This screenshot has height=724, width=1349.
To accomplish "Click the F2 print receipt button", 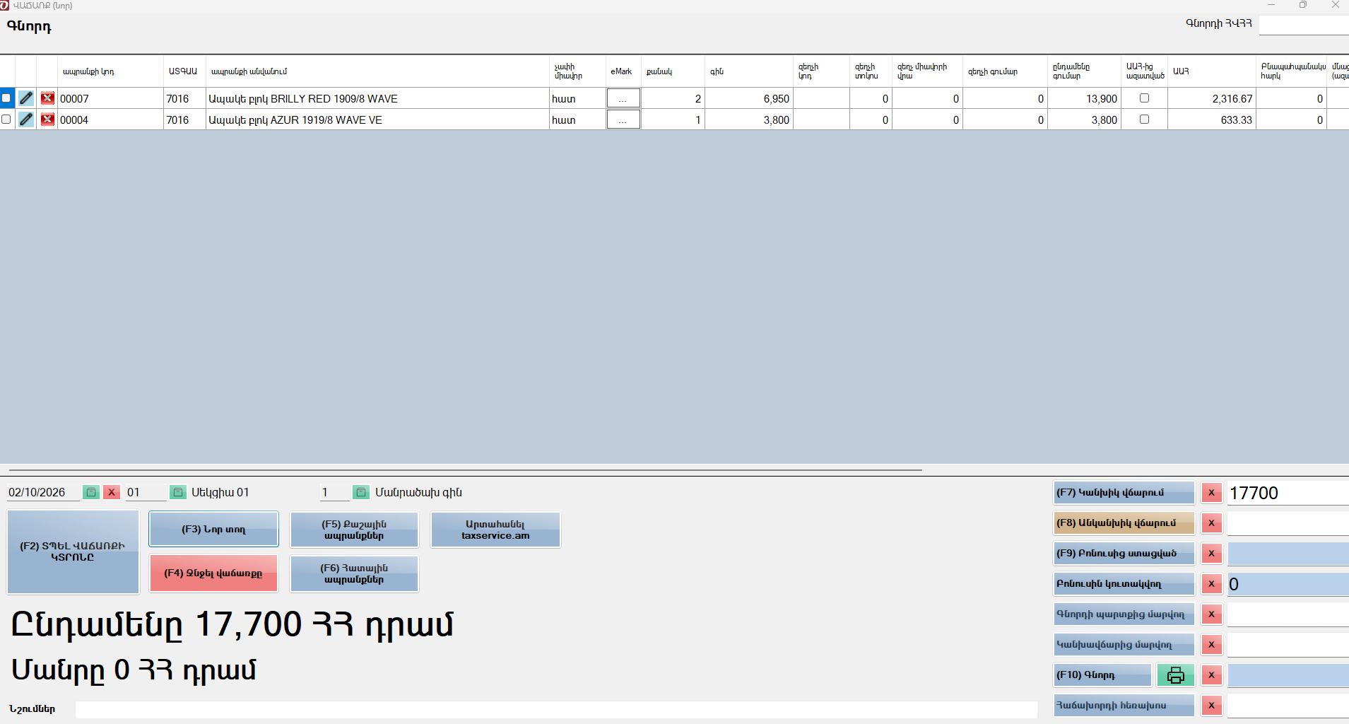I will tap(73, 551).
